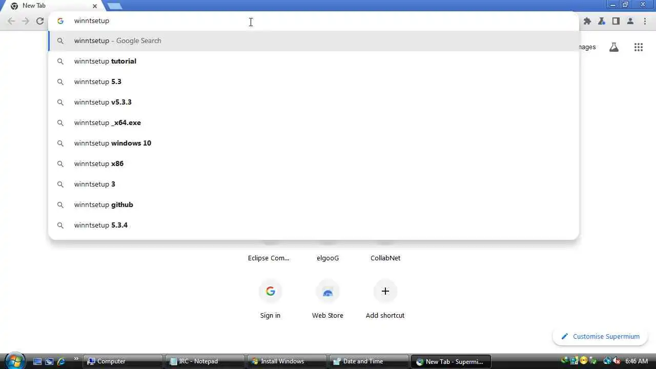Click the muted volume tray icon
656x369 pixels.
pyautogui.click(x=617, y=361)
